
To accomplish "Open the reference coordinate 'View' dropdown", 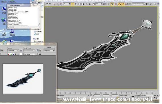I will (99, 4).
